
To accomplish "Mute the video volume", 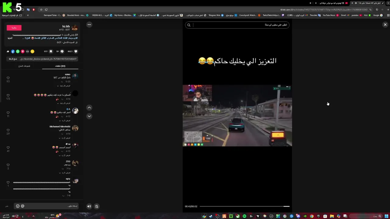I will (89, 206).
